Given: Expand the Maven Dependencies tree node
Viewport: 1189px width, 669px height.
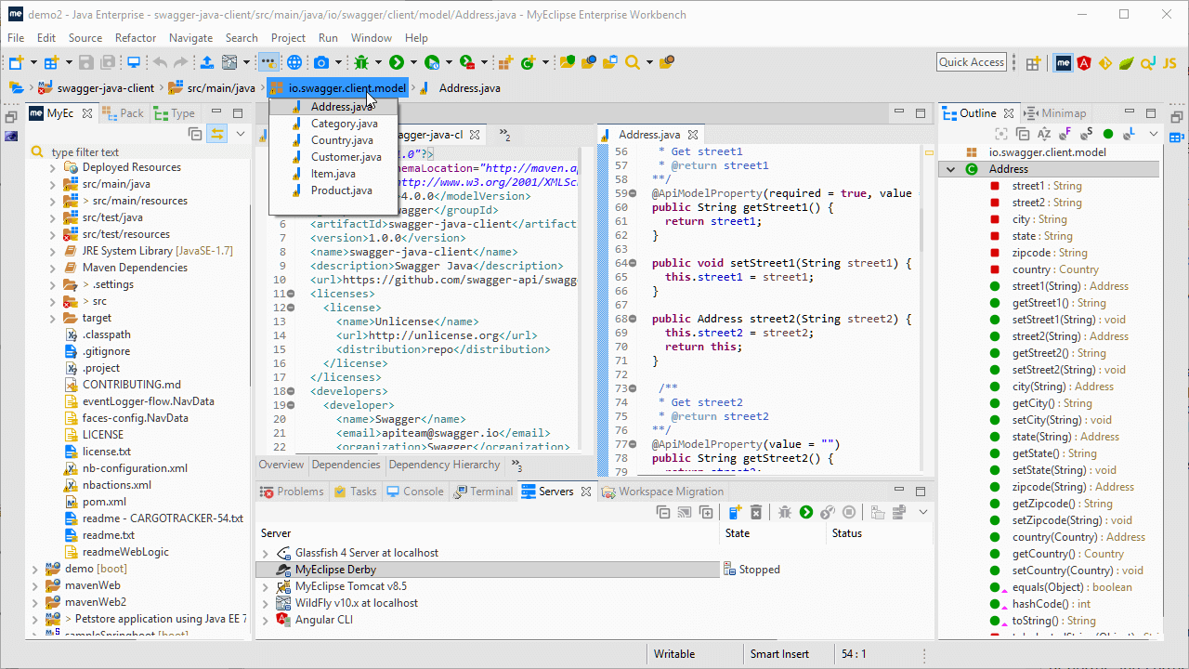Looking at the screenshot, I should pyautogui.click(x=53, y=268).
